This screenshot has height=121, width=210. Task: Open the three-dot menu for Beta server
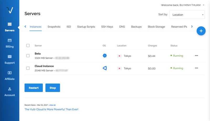click(x=196, y=56)
